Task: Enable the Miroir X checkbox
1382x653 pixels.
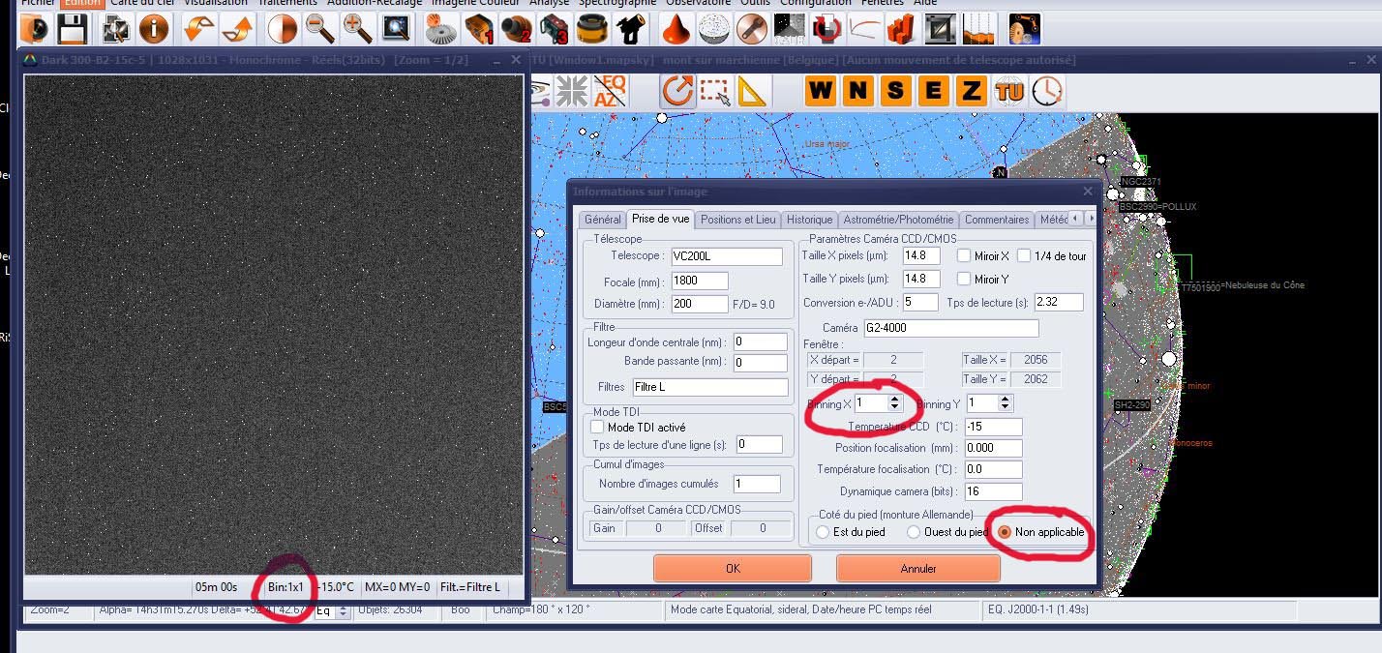Action: [964, 256]
